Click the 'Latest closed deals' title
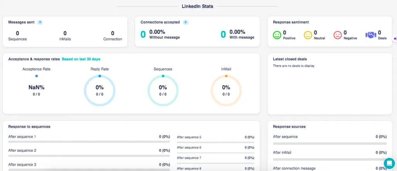This screenshot has width=397, height=171. click(290, 59)
